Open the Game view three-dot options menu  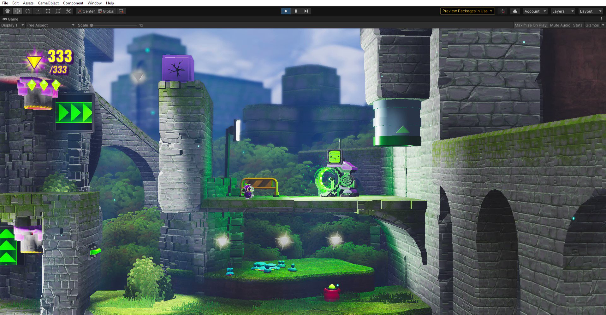pos(602,19)
